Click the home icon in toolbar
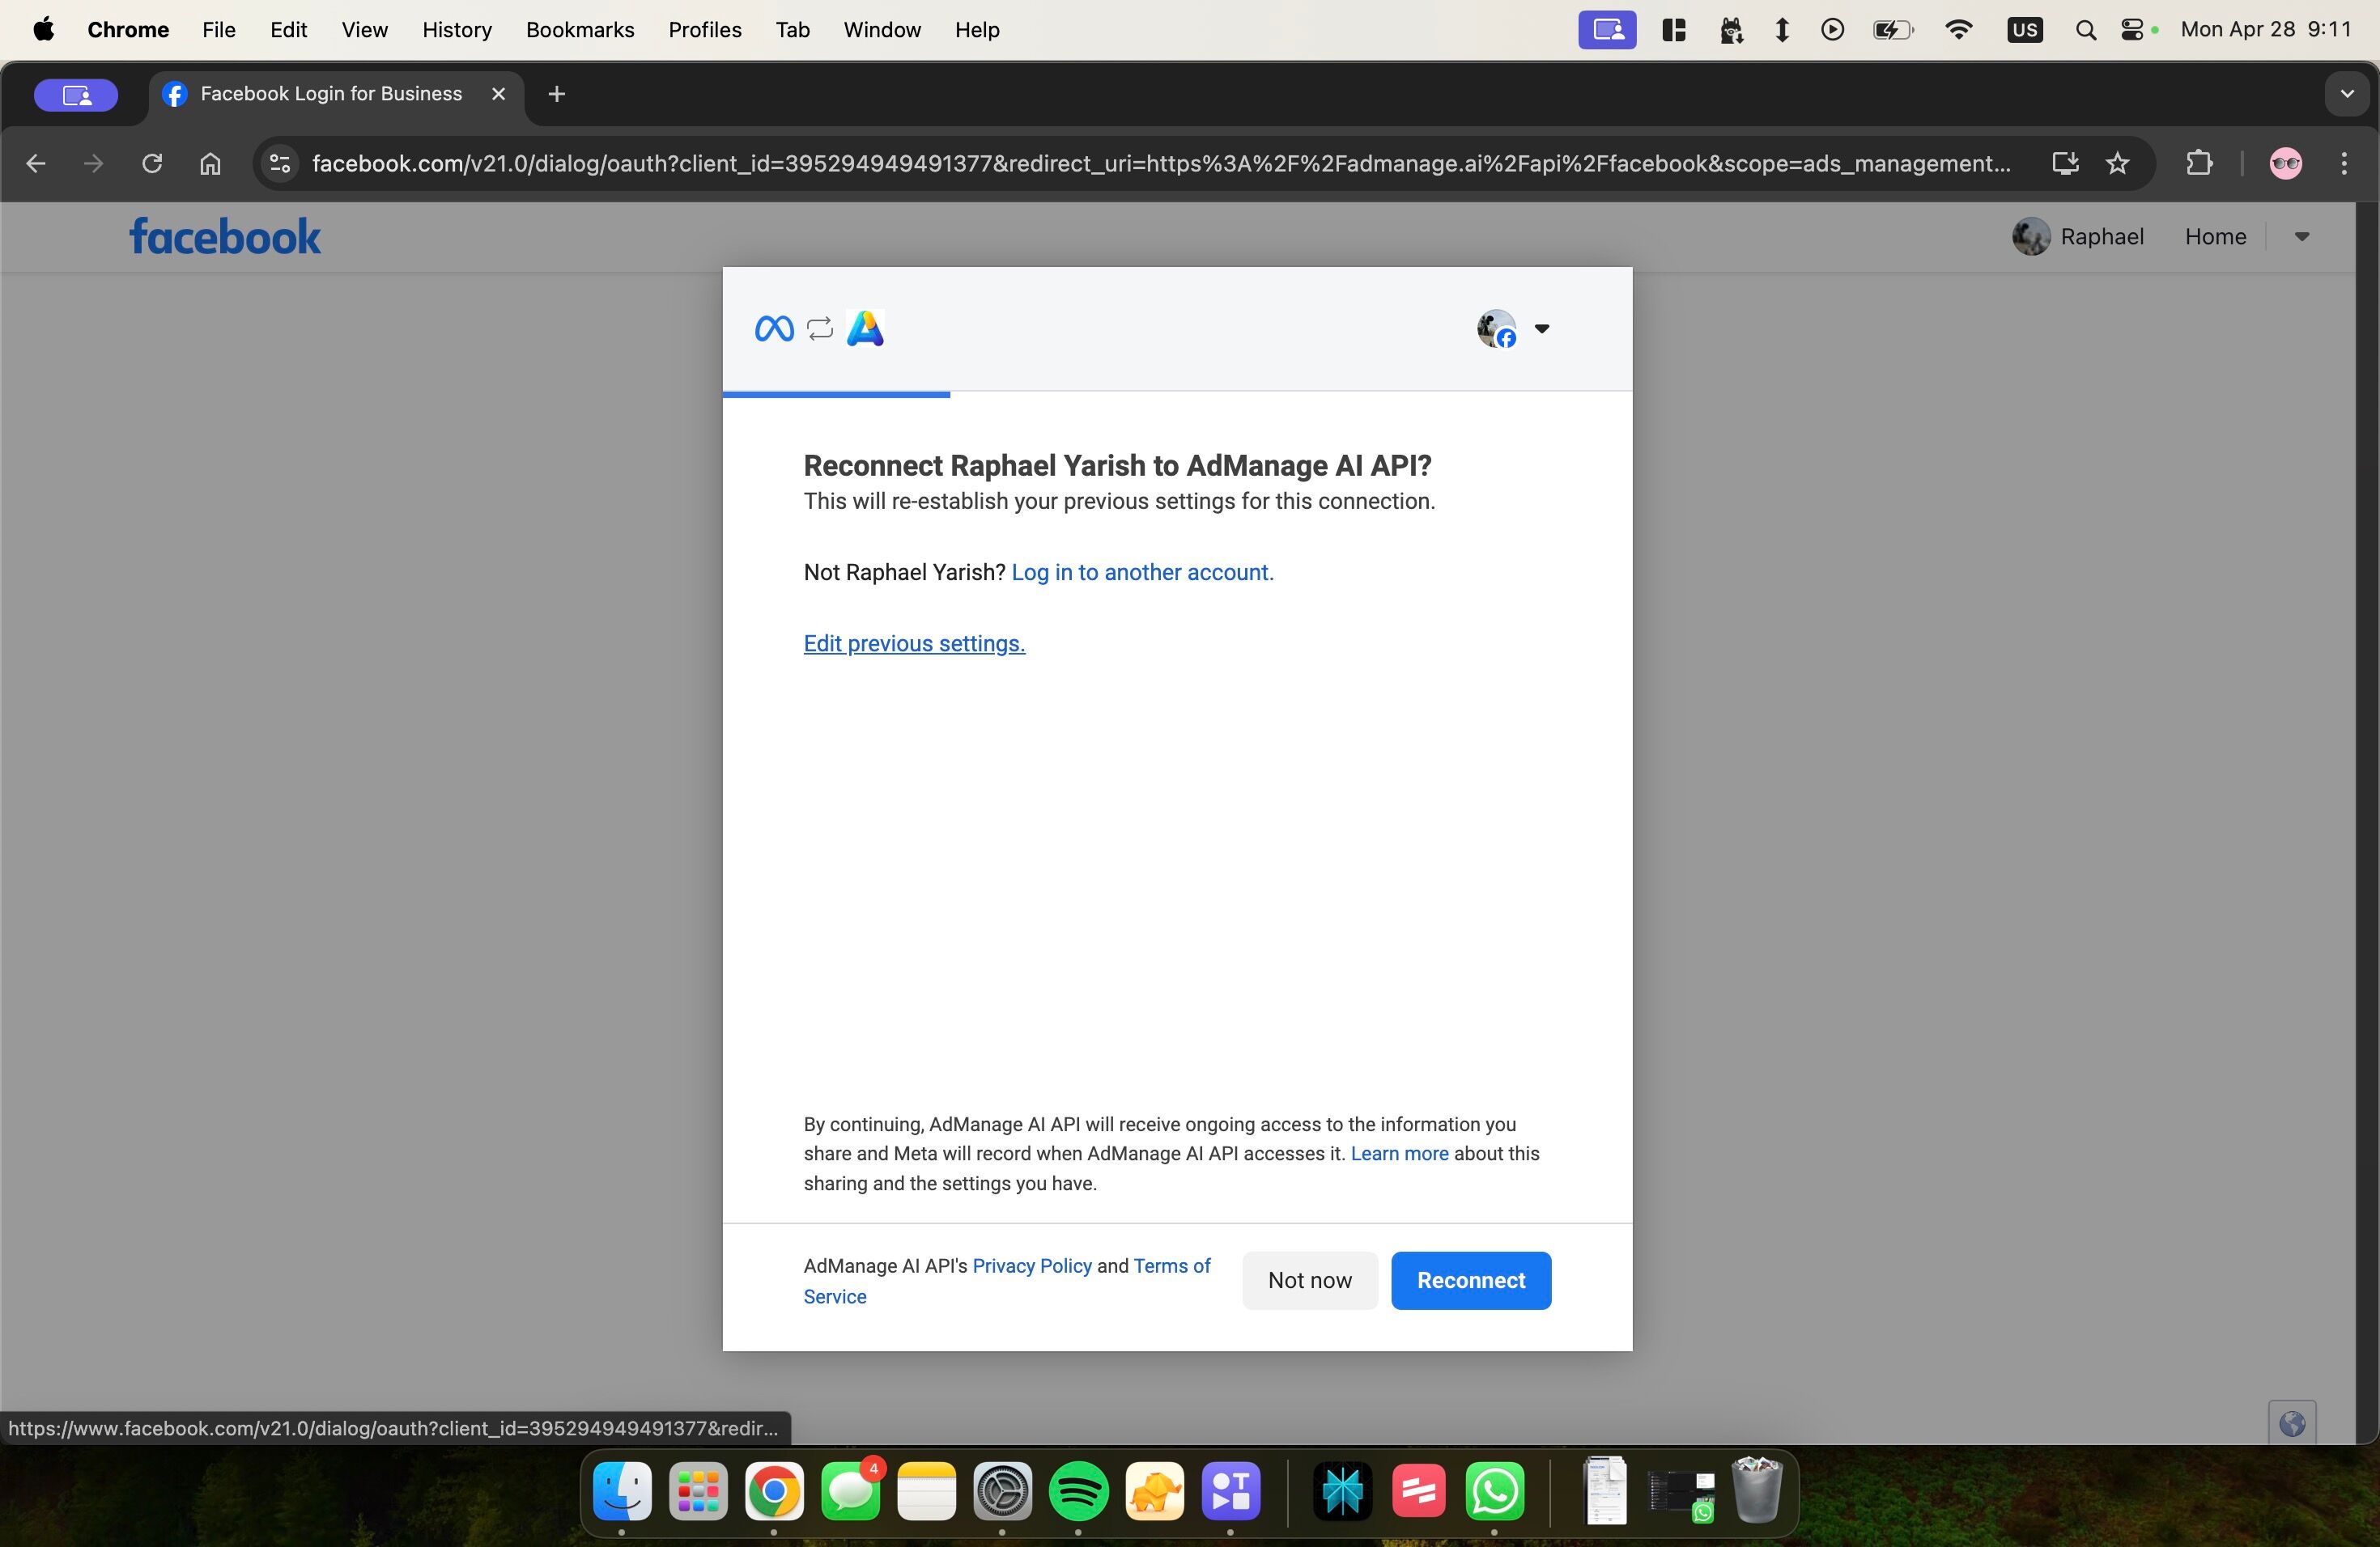 pyautogui.click(x=210, y=163)
